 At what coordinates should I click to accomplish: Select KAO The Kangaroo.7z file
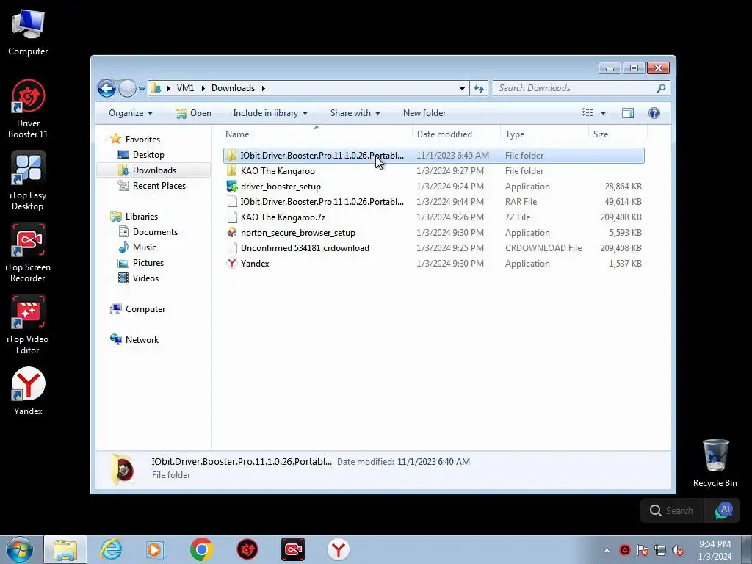[433, 217]
